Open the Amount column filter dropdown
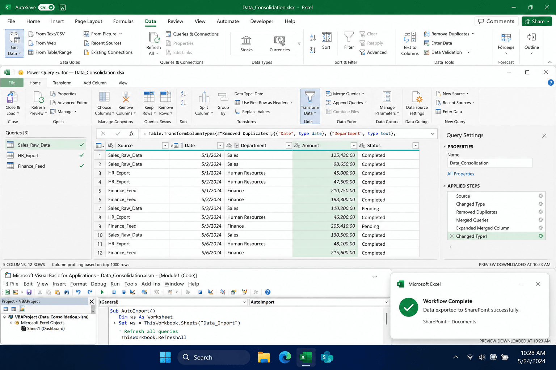Image resolution: width=556 pixels, height=370 pixels. 354,145
